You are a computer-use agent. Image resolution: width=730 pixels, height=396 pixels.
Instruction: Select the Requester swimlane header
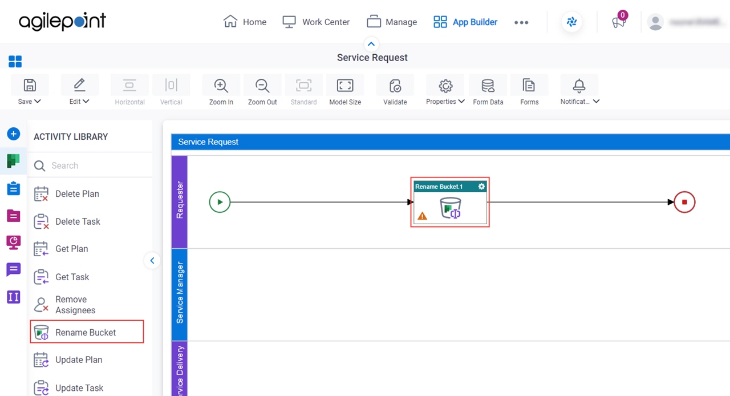point(180,201)
